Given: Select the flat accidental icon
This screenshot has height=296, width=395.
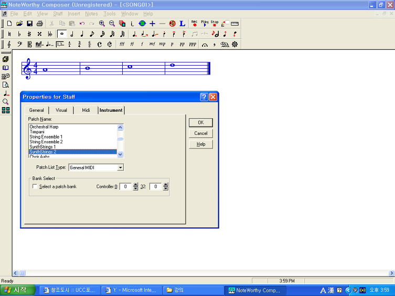Looking at the screenshot, I should 19,34.
